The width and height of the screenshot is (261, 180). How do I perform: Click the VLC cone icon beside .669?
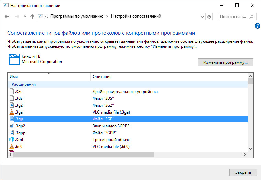pyautogui.click(x=11, y=146)
